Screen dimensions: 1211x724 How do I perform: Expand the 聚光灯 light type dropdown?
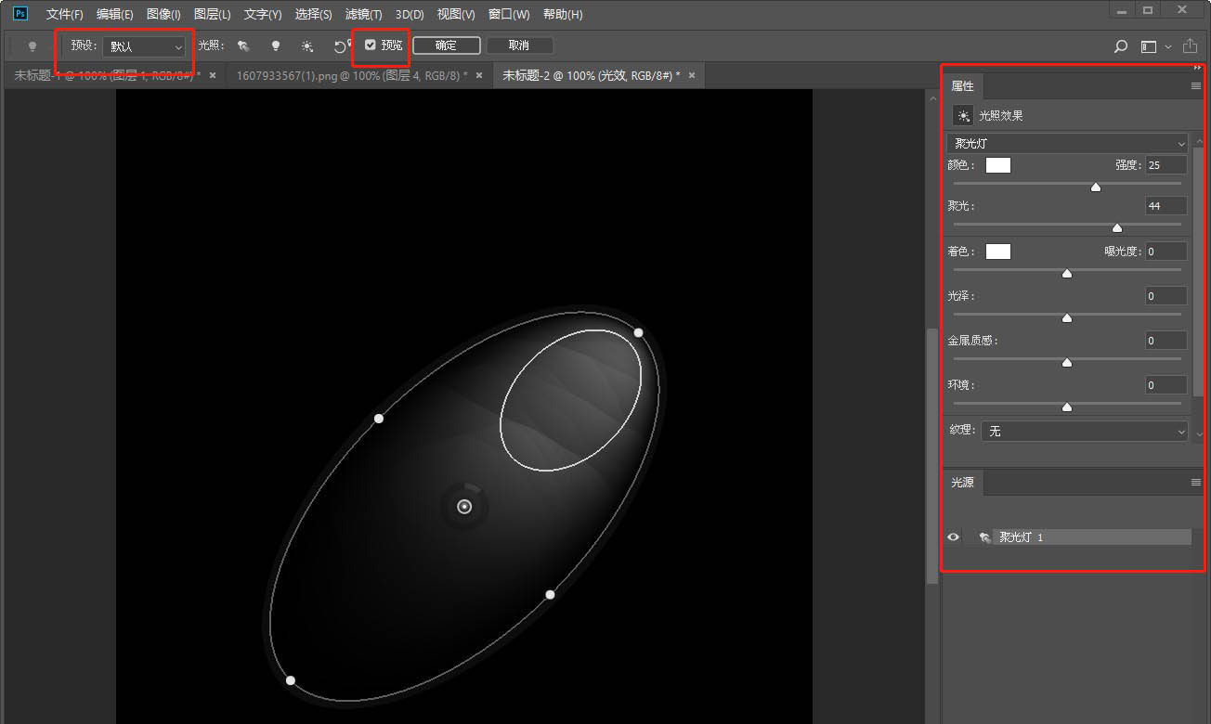pyautogui.click(x=1067, y=144)
